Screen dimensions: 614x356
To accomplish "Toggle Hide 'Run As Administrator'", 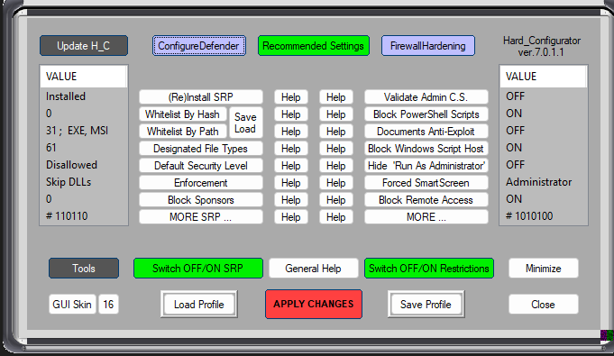I will tap(426, 166).
